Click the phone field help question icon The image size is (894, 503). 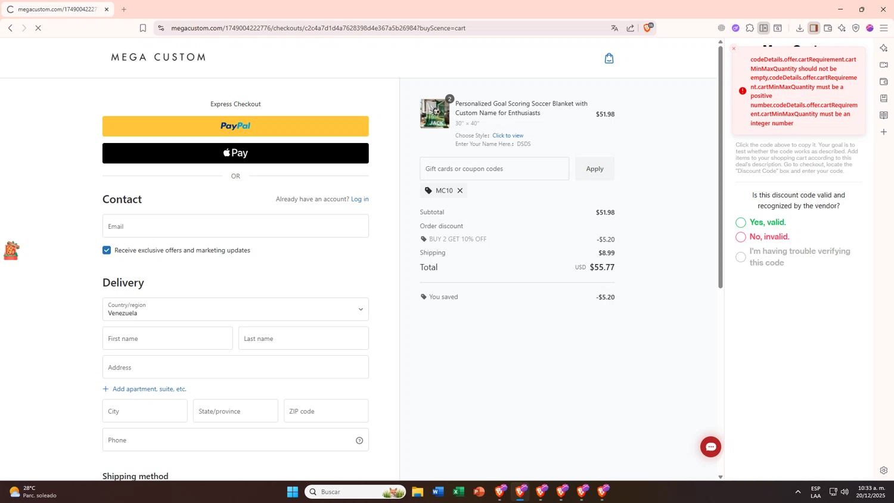click(359, 440)
